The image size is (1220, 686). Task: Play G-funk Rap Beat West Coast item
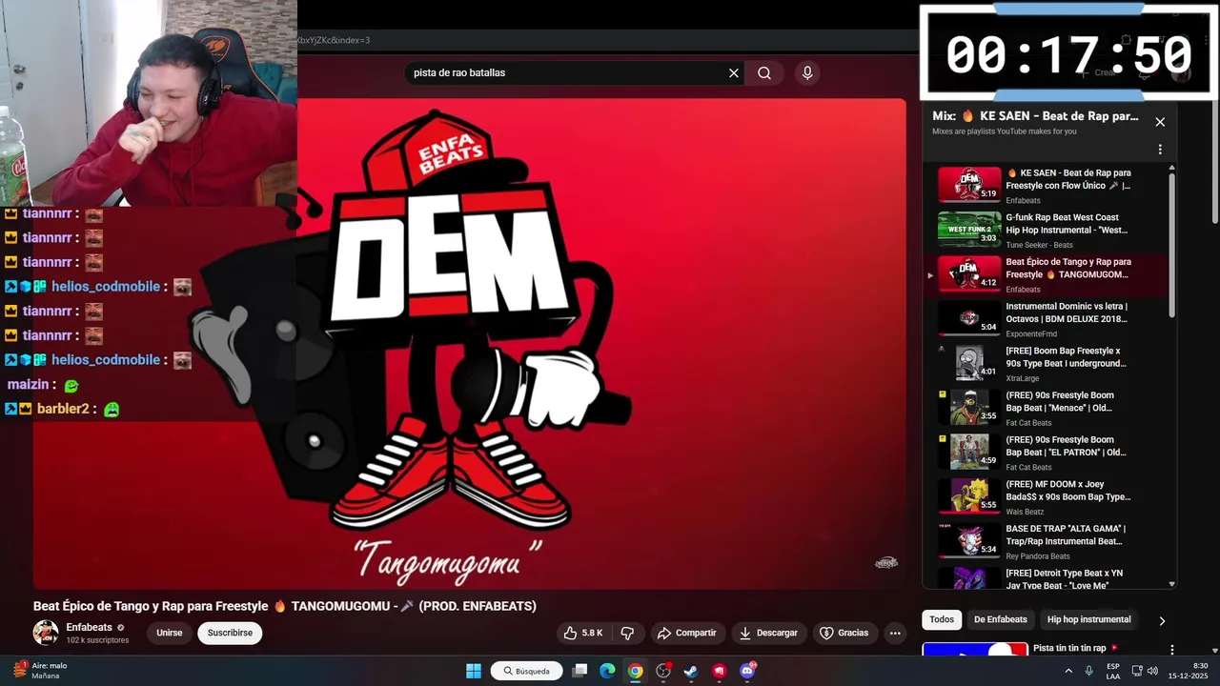tap(1044, 230)
